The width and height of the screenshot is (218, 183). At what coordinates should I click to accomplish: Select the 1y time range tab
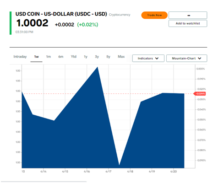coord(86,57)
